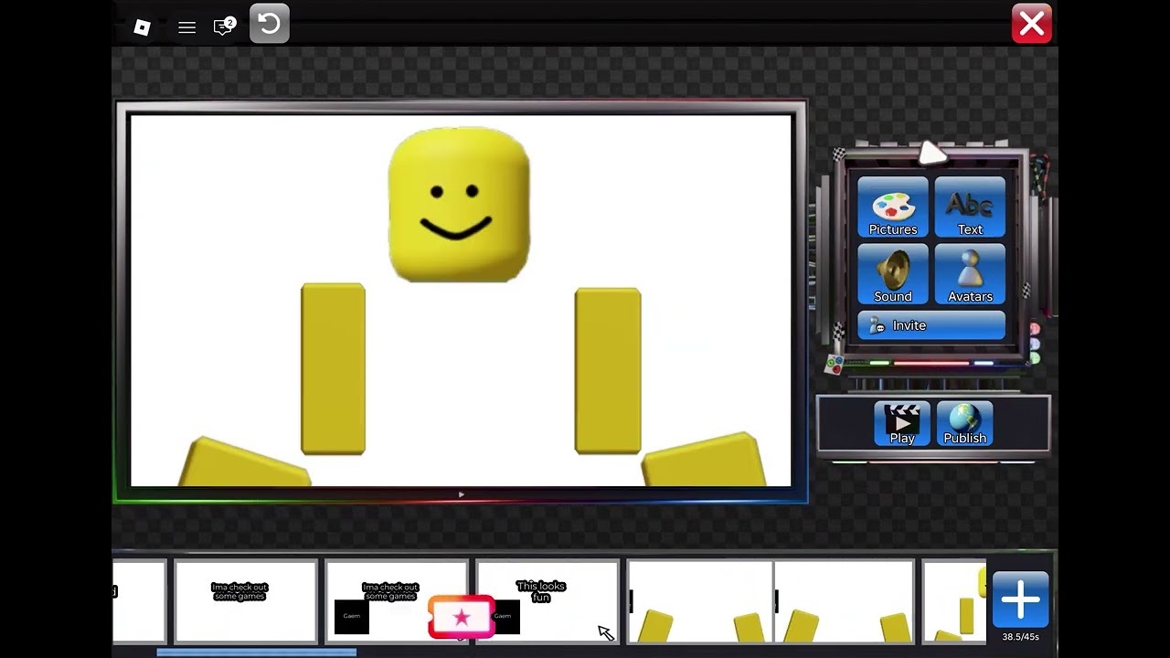Invite a friend to collaborate

coord(931,325)
